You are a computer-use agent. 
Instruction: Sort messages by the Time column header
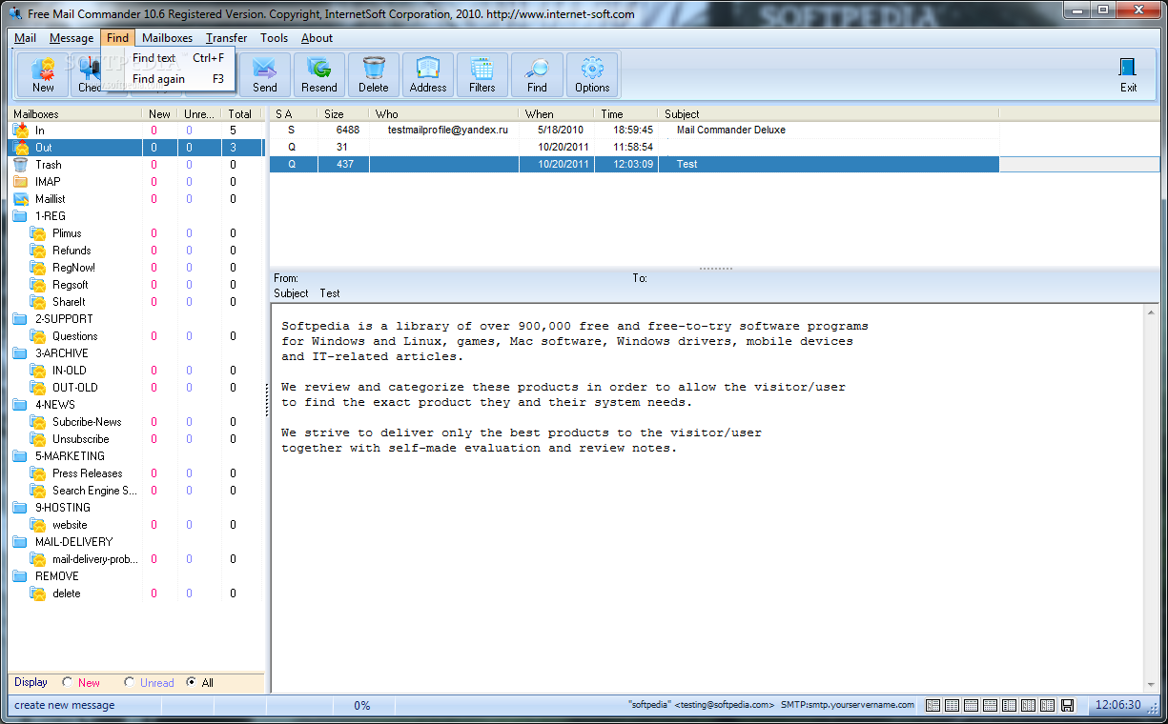(x=625, y=114)
